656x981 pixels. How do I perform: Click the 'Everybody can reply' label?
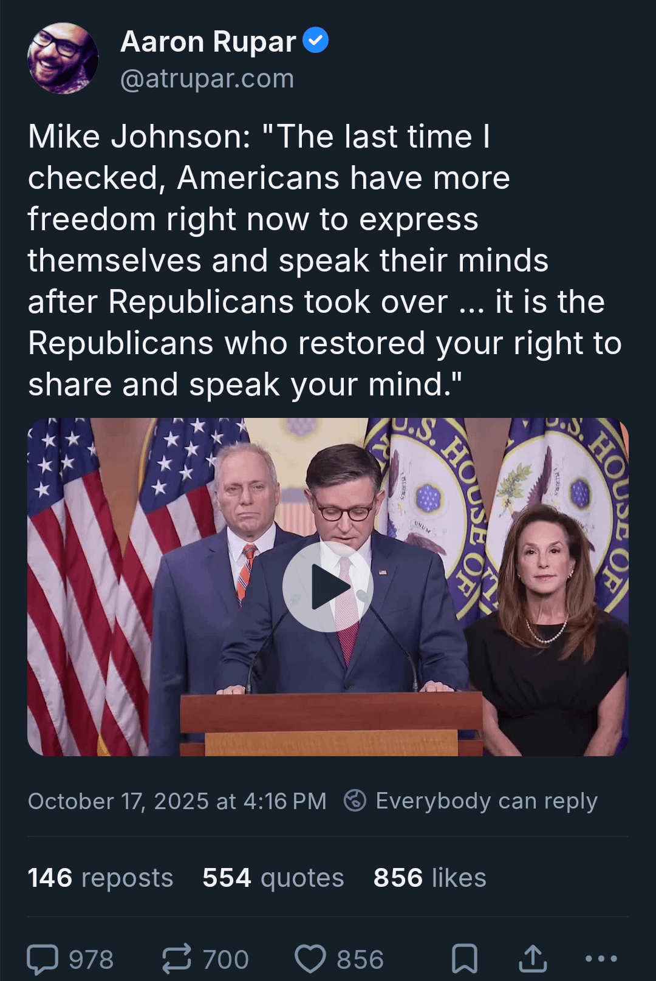click(x=487, y=801)
